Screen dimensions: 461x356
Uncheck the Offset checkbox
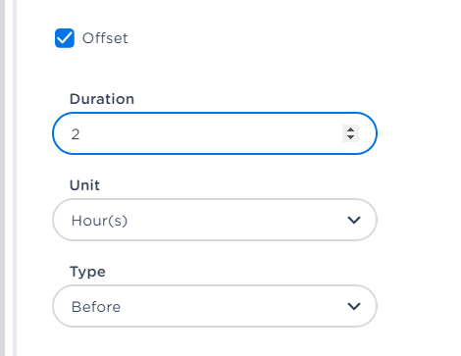coord(65,38)
